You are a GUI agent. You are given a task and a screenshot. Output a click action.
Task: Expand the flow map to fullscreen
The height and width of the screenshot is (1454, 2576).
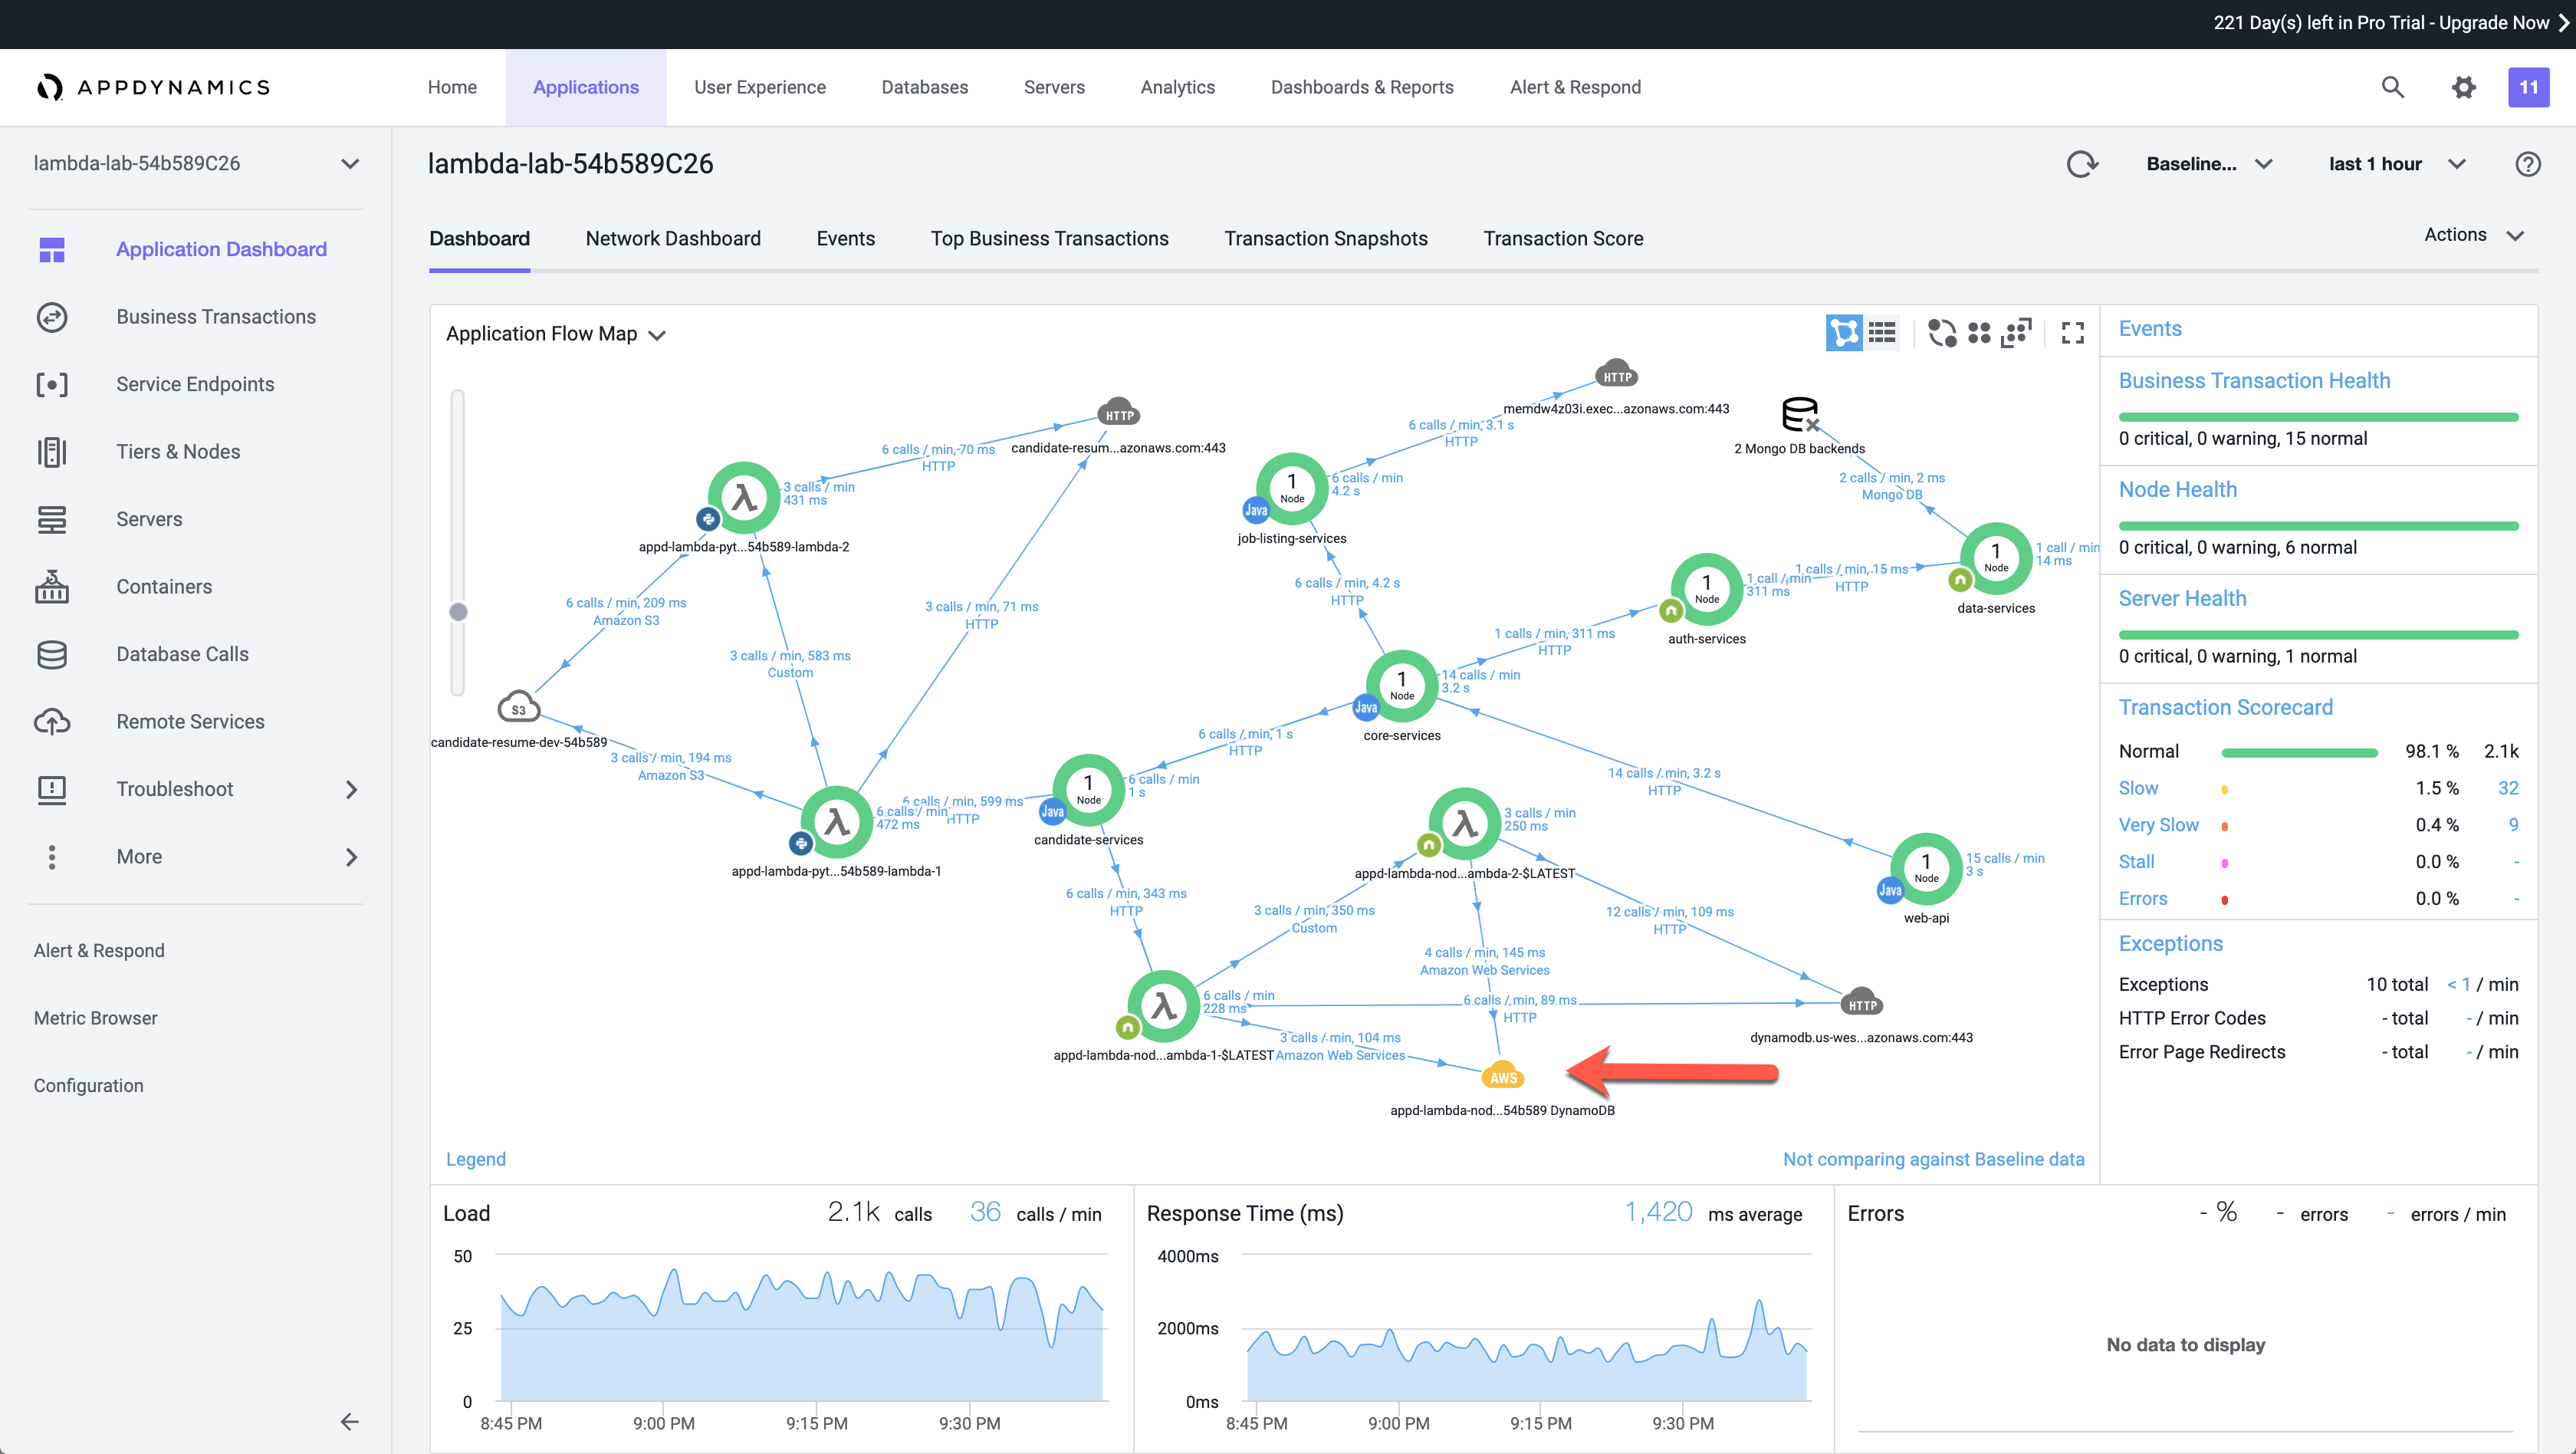tap(2073, 333)
